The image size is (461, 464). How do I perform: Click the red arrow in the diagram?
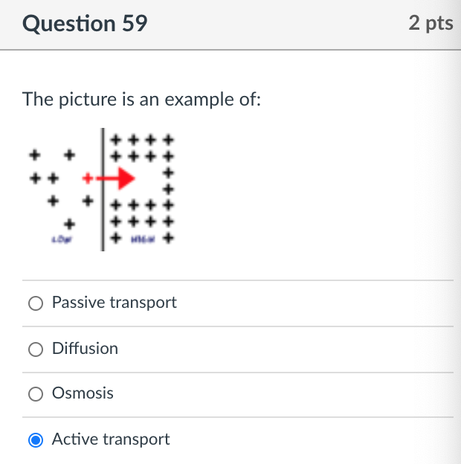click(117, 178)
